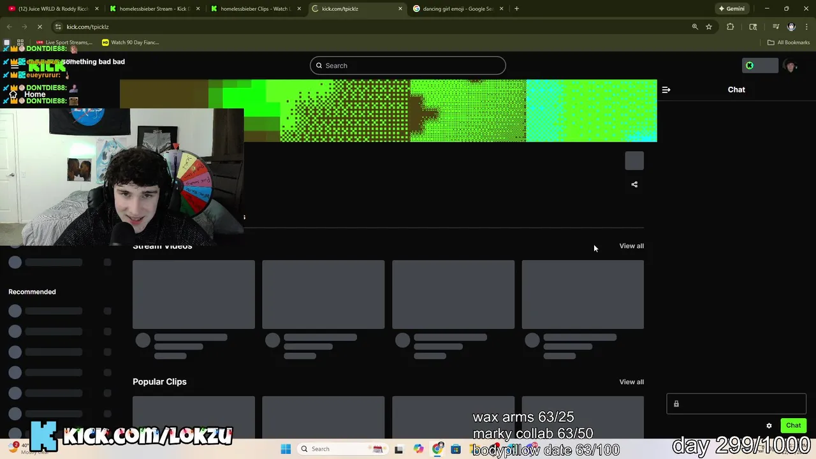Open the Live Sport Streams bookmark
This screenshot has height=459, width=816.
pyautogui.click(x=64, y=43)
